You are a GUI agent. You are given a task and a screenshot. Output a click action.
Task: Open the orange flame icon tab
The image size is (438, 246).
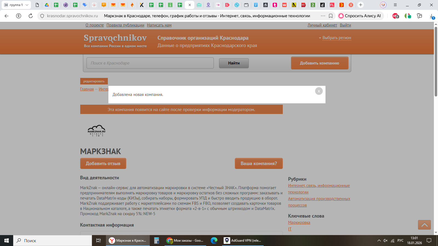[132, 5]
